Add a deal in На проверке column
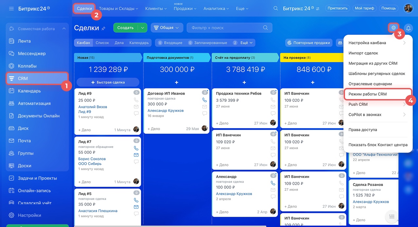 pyautogui.click(x=313, y=82)
